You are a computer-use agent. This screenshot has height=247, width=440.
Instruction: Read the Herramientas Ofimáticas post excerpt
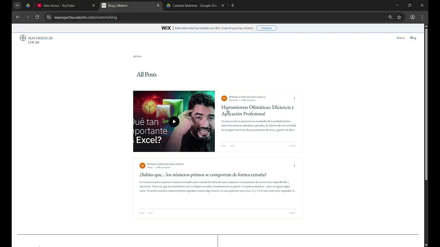[x=258, y=126]
